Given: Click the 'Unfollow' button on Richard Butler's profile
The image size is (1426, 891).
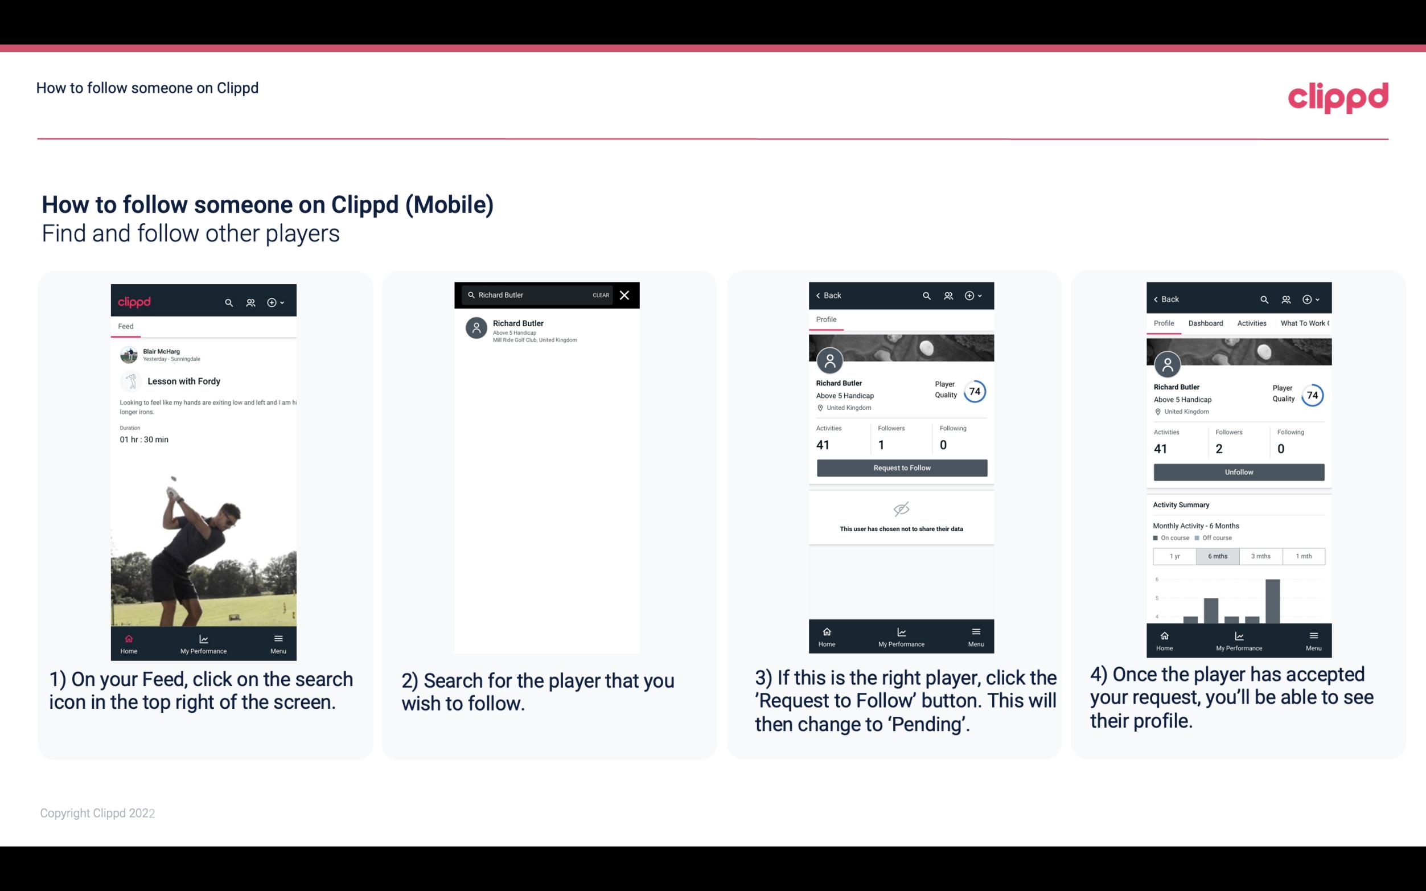Looking at the screenshot, I should coord(1237,472).
